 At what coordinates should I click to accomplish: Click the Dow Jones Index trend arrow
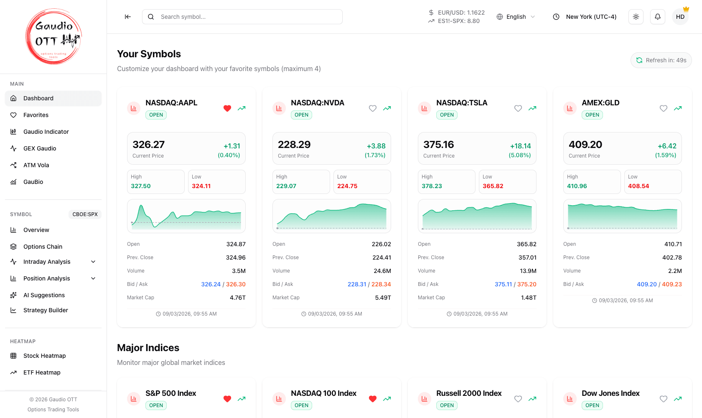tap(678, 399)
